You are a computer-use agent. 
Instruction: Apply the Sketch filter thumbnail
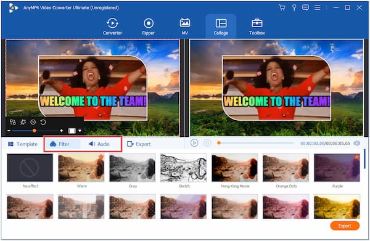click(184, 168)
